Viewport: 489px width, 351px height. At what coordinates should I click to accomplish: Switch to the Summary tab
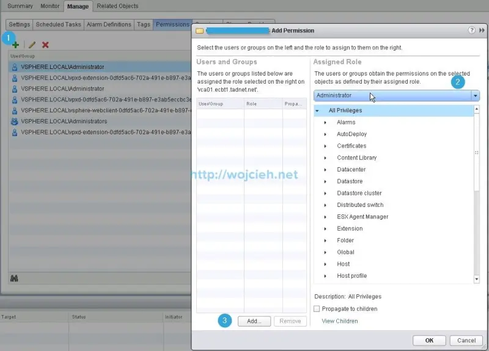pos(20,6)
